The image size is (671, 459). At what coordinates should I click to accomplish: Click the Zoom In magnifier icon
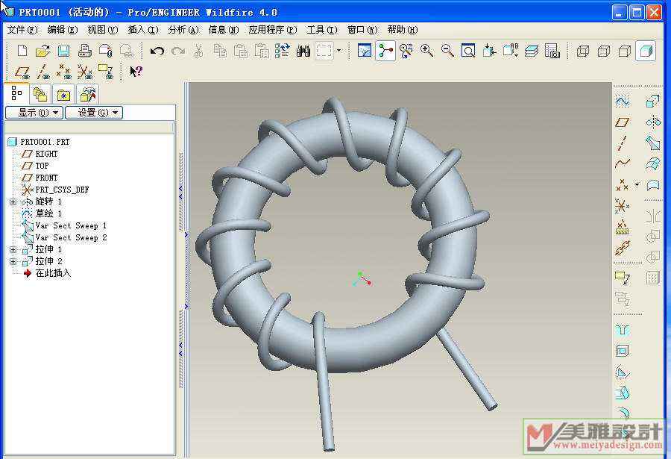click(x=427, y=51)
